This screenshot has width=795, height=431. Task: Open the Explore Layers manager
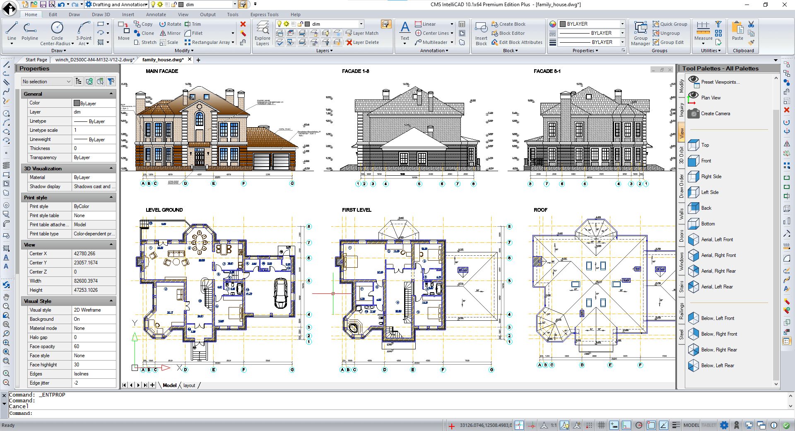click(x=263, y=34)
